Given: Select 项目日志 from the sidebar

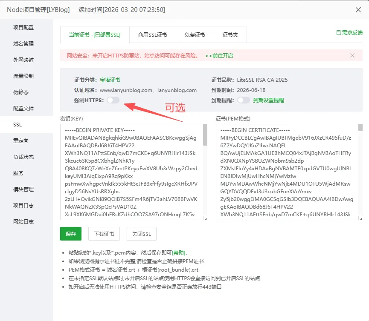Looking at the screenshot, I should (23, 206).
